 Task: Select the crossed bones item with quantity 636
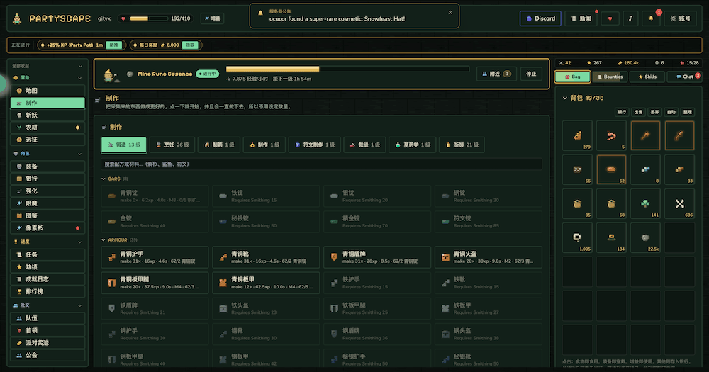pyautogui.click(x=680, y=203)
